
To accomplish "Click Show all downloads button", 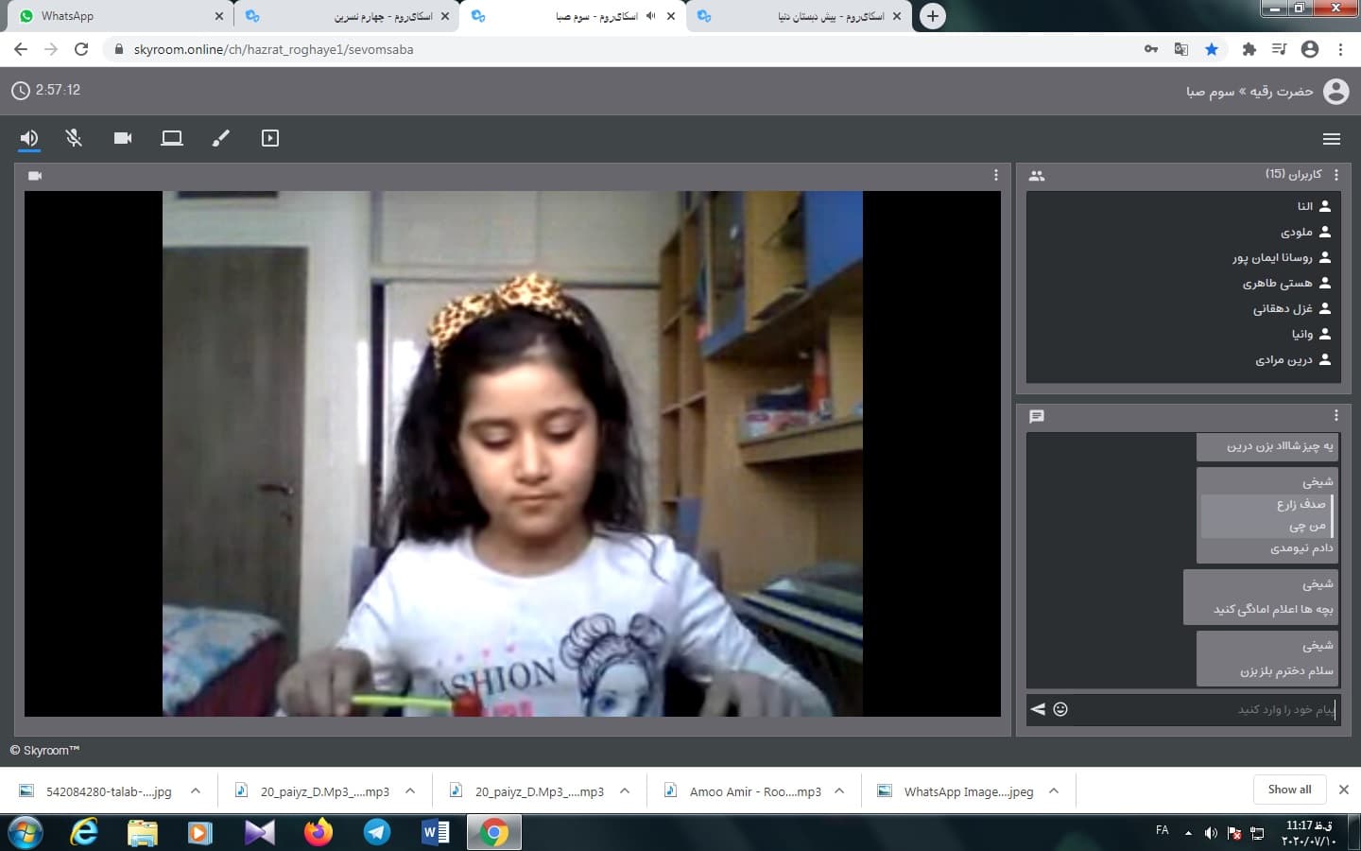I will pyautogui.click(x=1289, y=790).
